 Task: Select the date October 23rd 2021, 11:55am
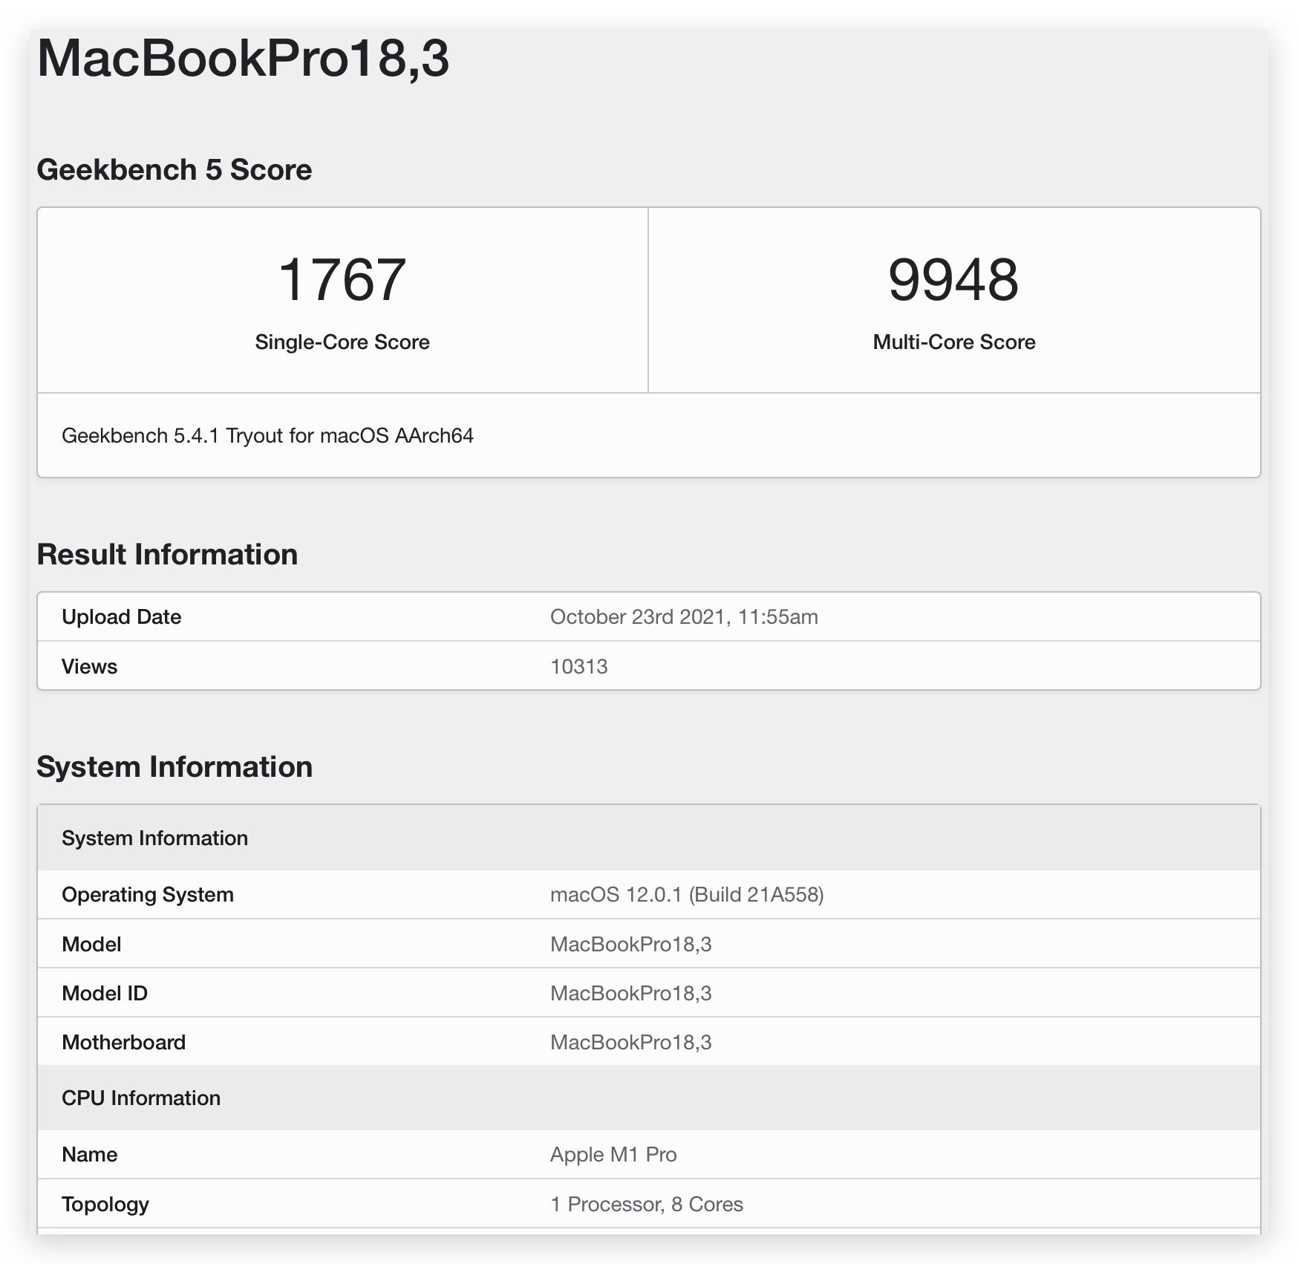pos(684,617)
